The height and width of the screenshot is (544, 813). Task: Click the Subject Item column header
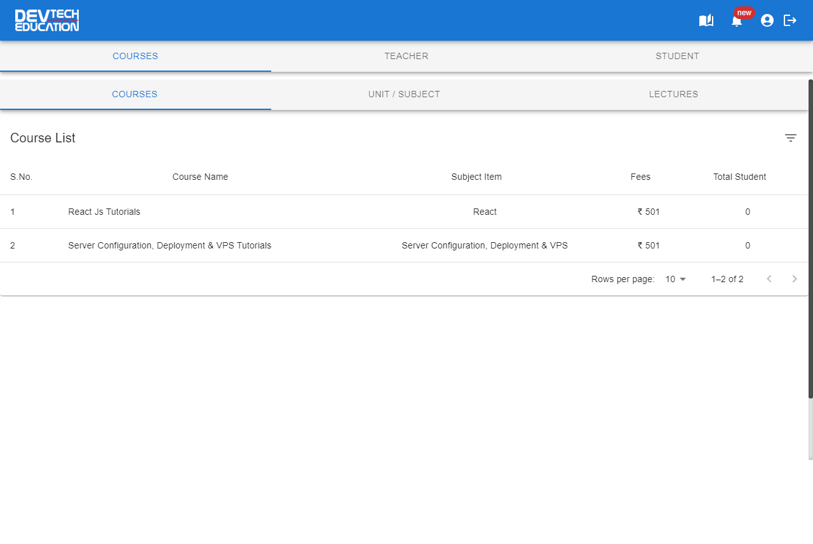click(x=476, y=177)
